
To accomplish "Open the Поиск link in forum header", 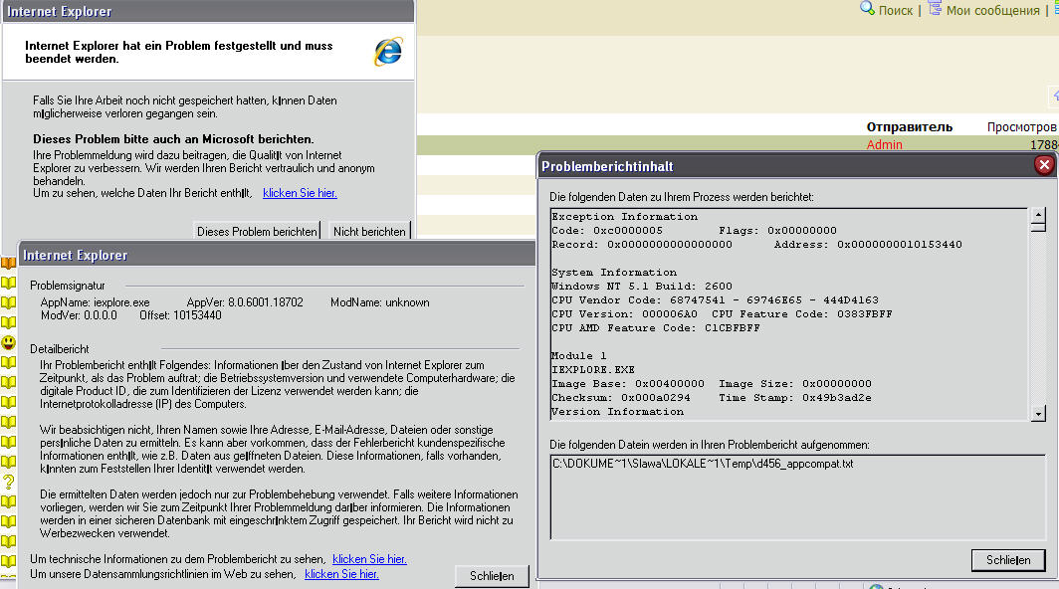I will 896,10.
